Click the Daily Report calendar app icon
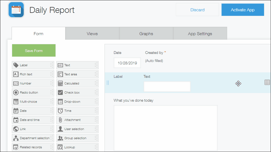Image resolution: width=271 pixels, height=152 pixels. 16,10
